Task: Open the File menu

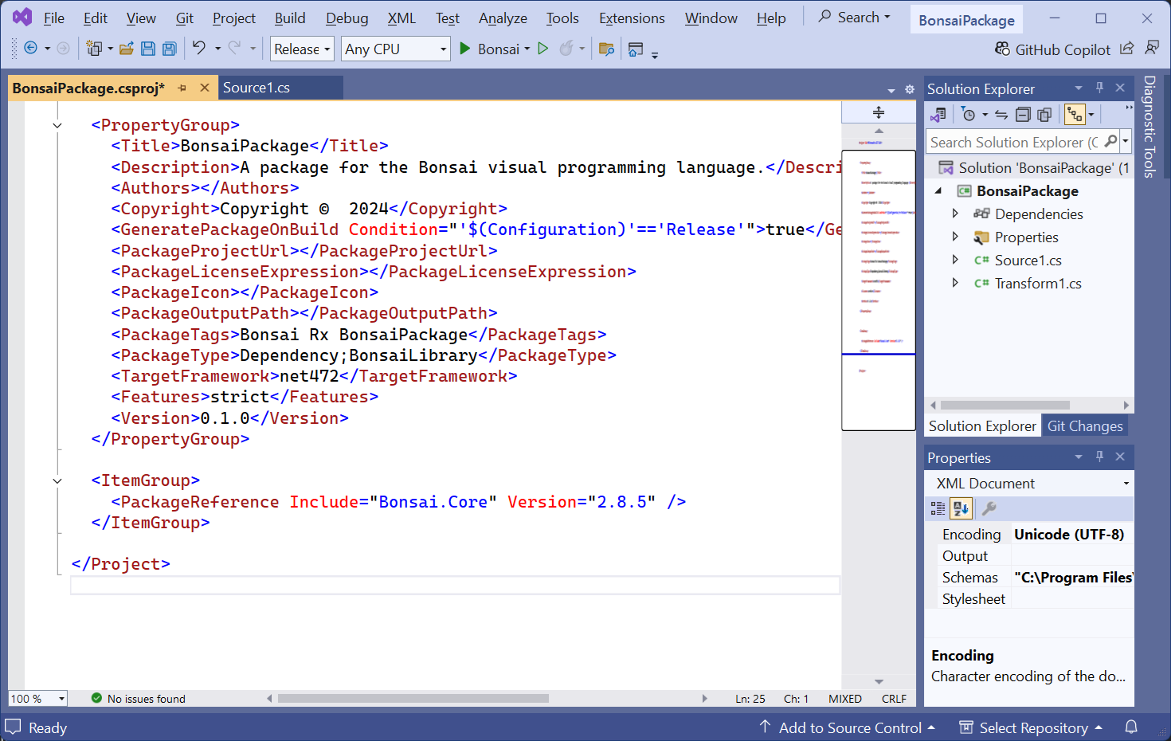Action: pyautogui.click(x=54, y=18)
